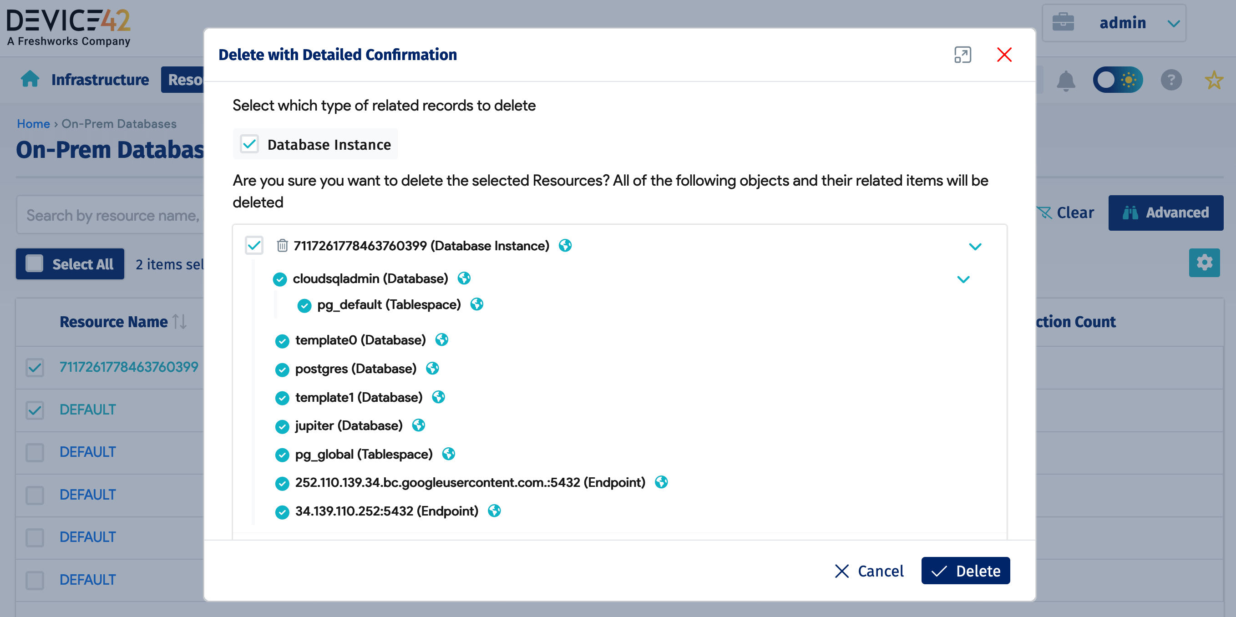Viewport: 1236px width, 617px height.
Task: Open the Infrastructure menu
Action: coord(99,80)
